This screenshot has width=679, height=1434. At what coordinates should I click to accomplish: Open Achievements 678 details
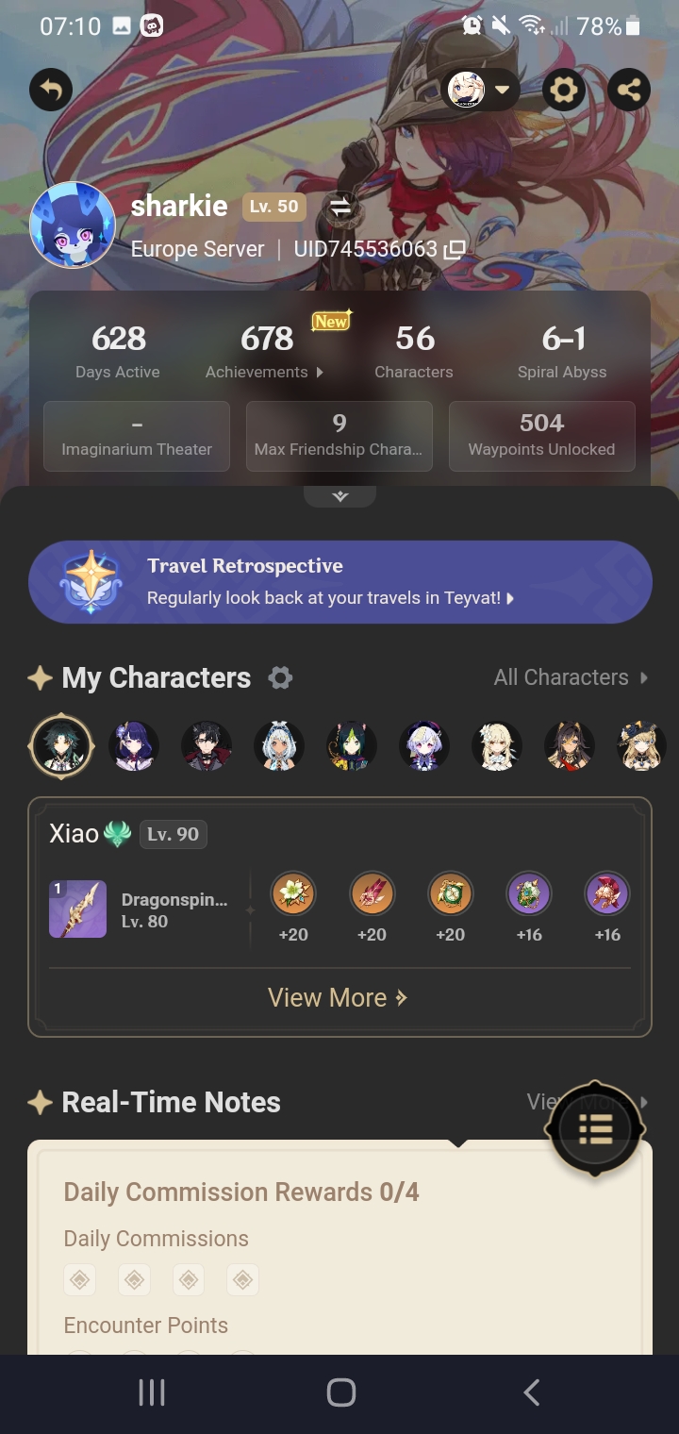[x=266, y=351]
